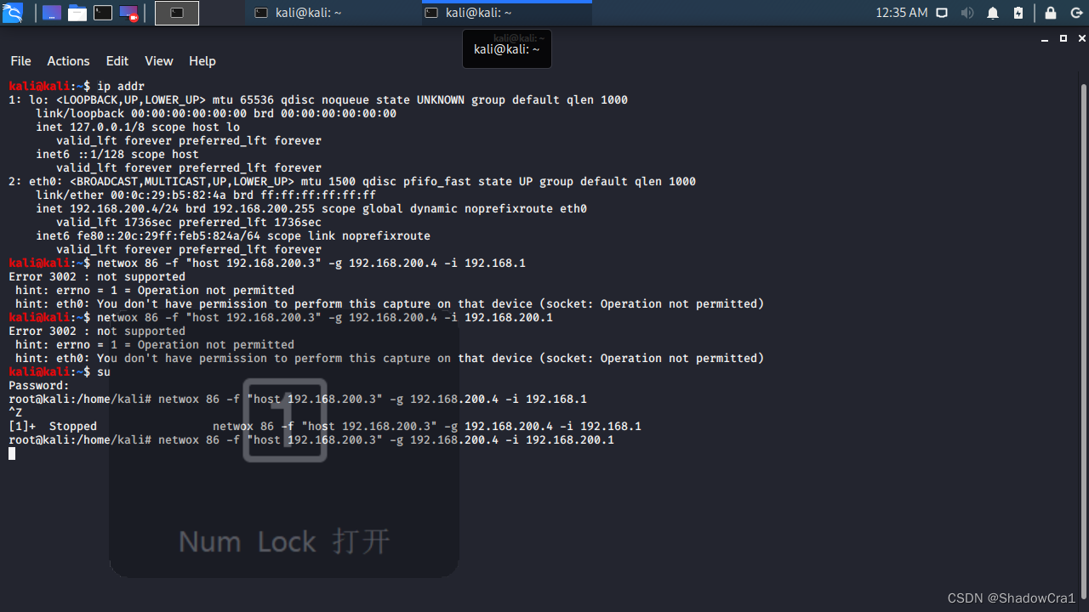Open the View menu in terminal
The width and height of the screenshot is (1089, 612).
[159, 61]
